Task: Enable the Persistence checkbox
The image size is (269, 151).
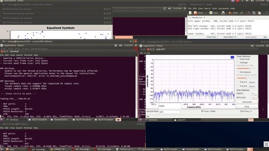Action: click(238, 72)
